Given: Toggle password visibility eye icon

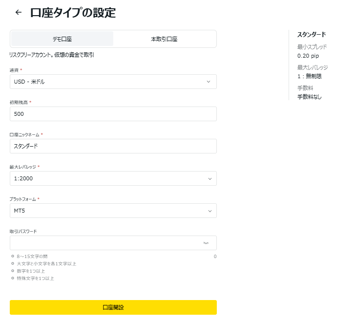Looking at the screenshot, I should pyautogui.click(x=206, y=243).
